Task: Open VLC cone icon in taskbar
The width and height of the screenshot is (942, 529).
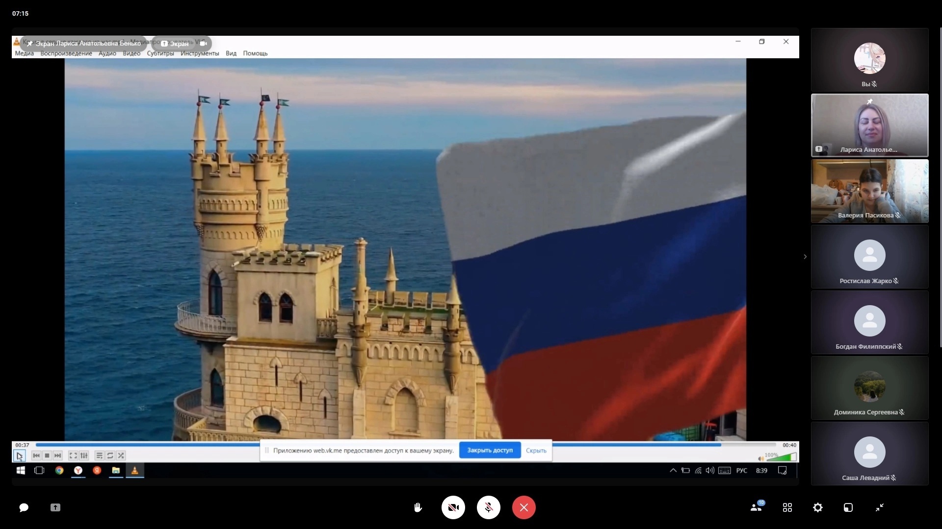Action: [x=135, y=470]
